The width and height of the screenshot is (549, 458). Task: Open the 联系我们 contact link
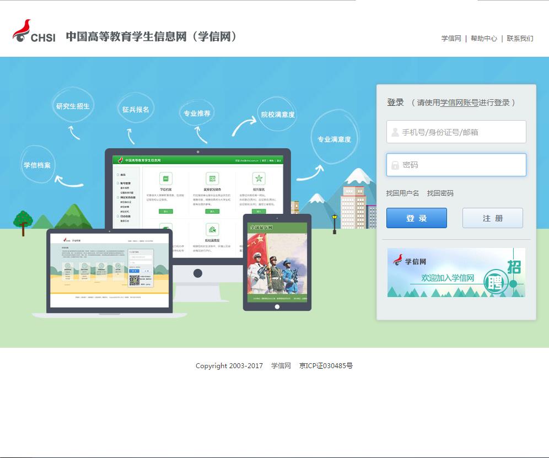pos(520,39)
